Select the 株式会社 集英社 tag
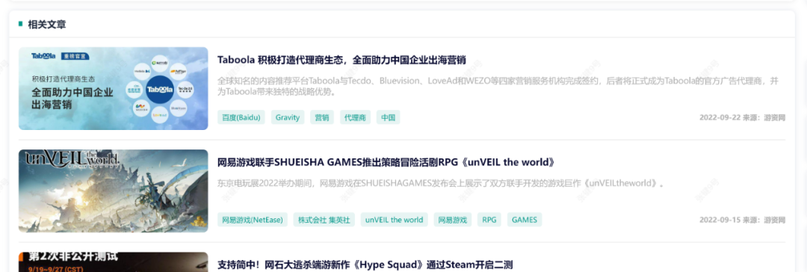Screen dimensions: 807x272 coord(324,220)
